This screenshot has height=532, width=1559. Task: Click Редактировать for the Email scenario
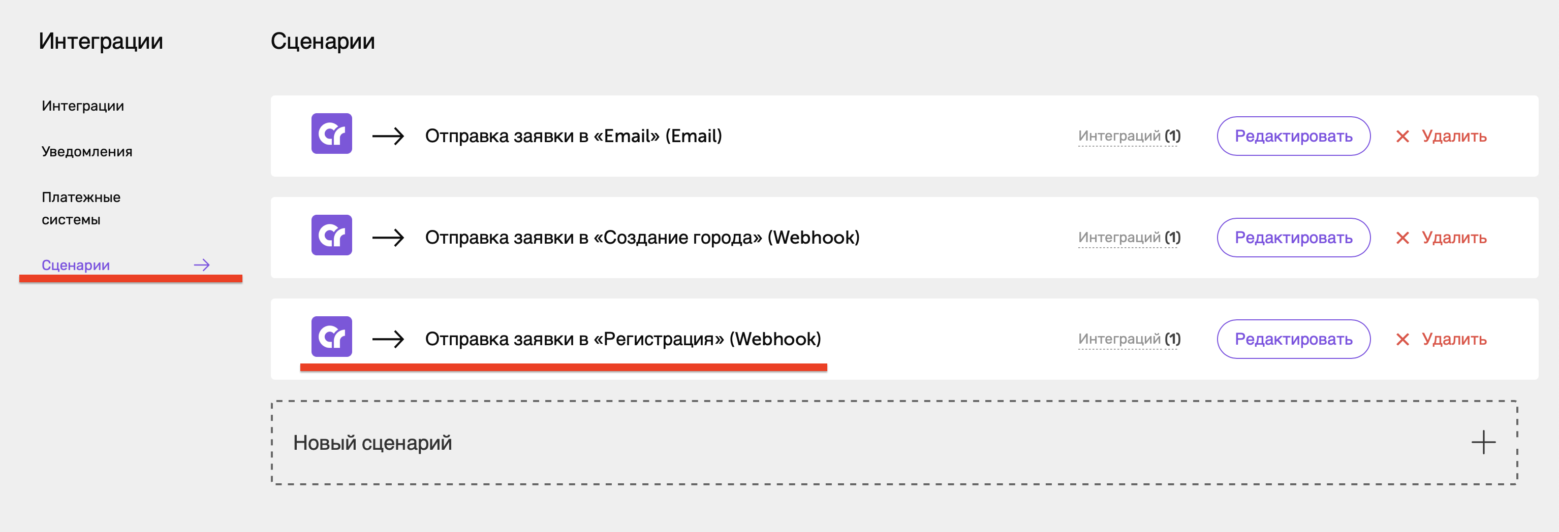point(1293,136)
